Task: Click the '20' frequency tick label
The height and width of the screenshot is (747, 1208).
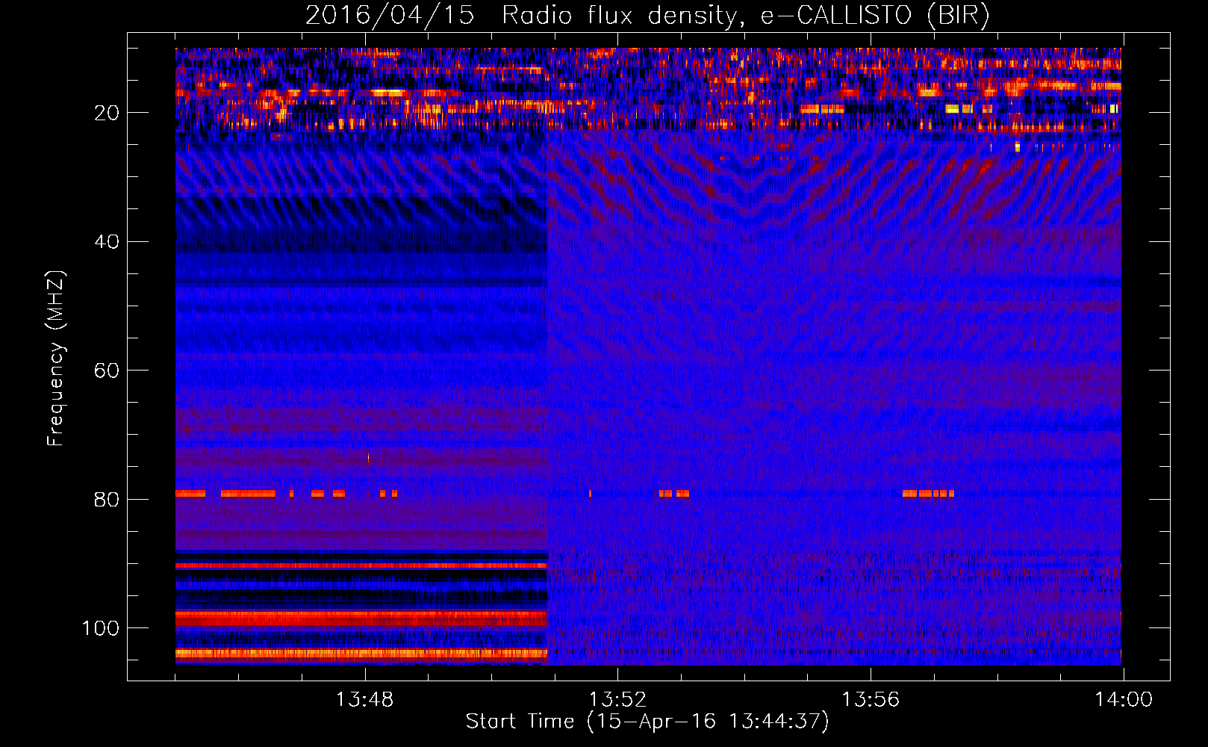Action: click(x=107, y=114)
